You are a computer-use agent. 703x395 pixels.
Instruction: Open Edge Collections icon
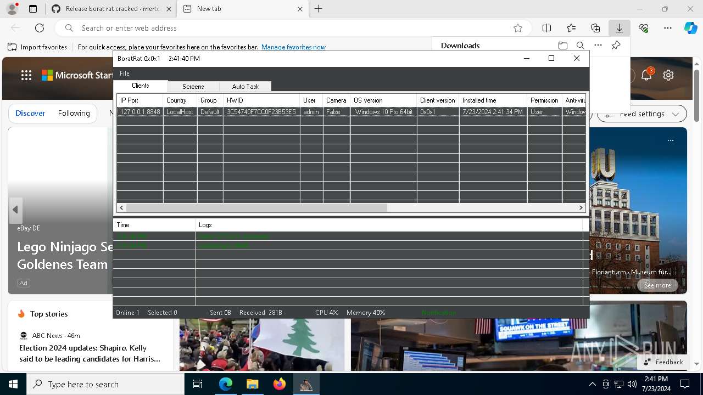(x=595, y=28)
